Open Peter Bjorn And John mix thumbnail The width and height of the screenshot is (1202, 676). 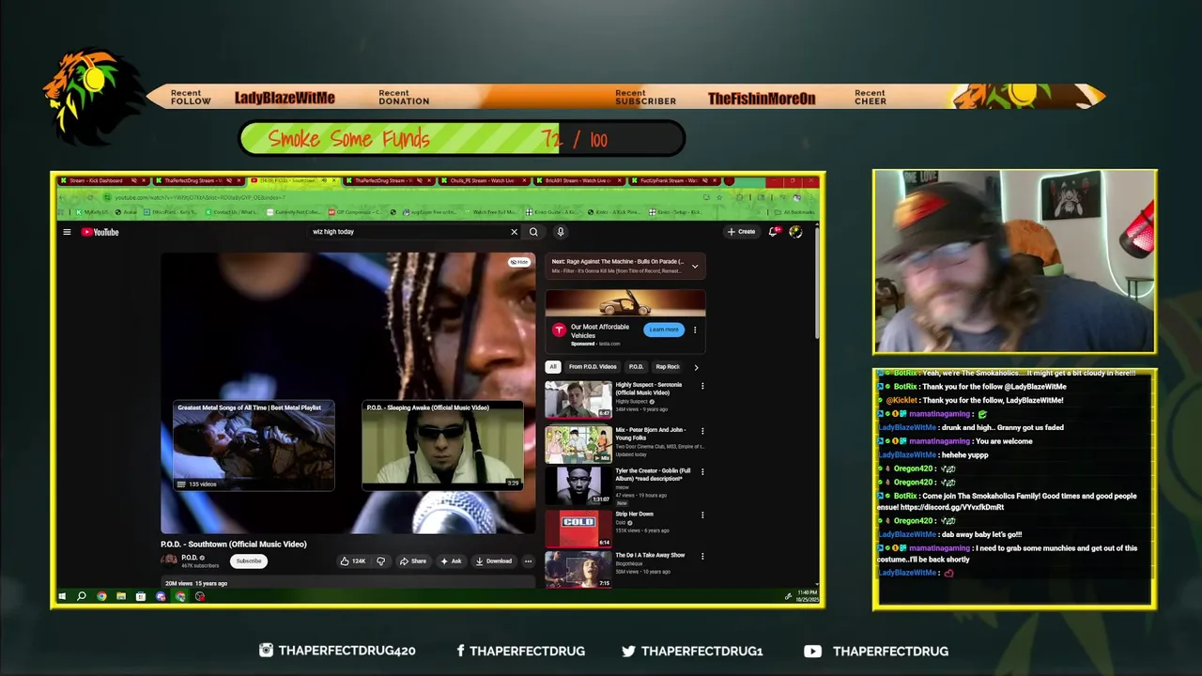[x=578, y=444]
